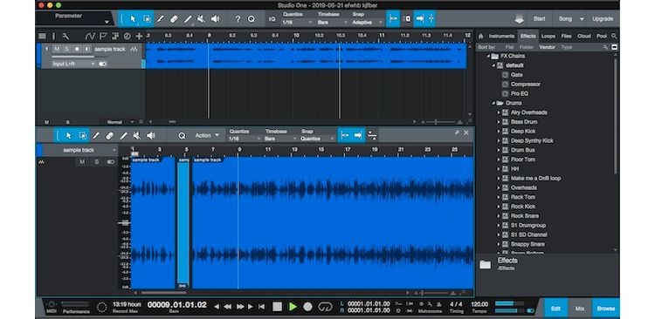Viewport: 655px width, 319px height.
Task: Toggle snap-to-grid button in top toolbar
Action: pyautogui.click(x=392, y=19)
